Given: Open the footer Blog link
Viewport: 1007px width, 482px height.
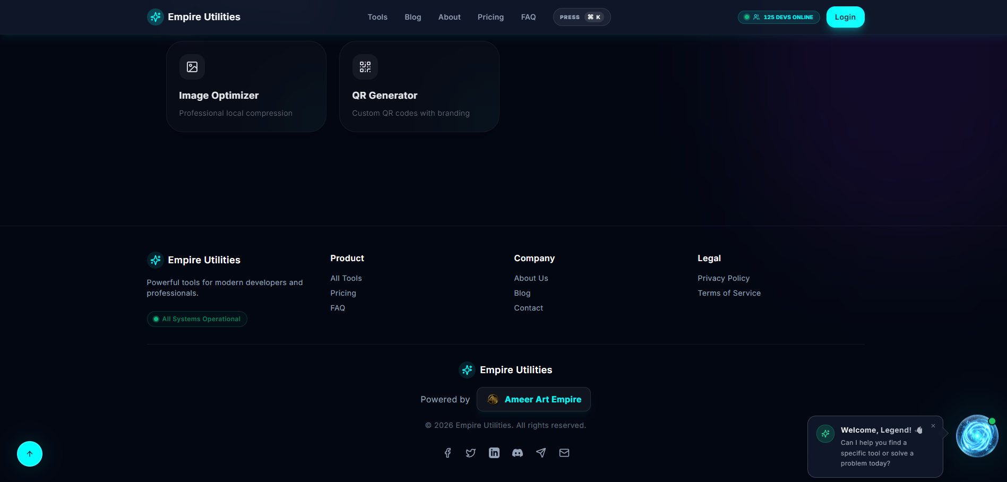Looking at the screenshot, I should 522,293.
